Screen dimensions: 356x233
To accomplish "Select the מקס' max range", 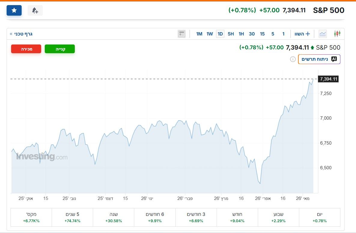I will point(31,217).
